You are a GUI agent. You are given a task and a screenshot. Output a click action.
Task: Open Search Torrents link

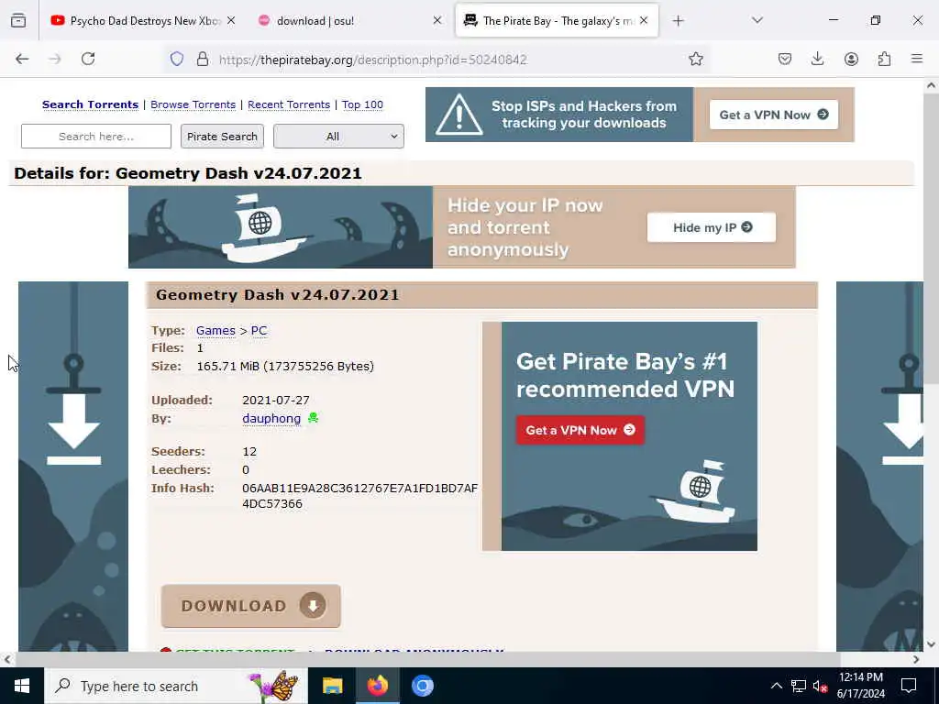tap(90, 104)
